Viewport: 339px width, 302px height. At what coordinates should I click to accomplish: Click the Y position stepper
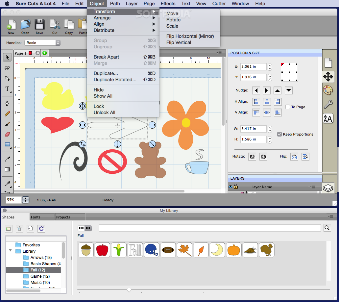coord(270,77)
